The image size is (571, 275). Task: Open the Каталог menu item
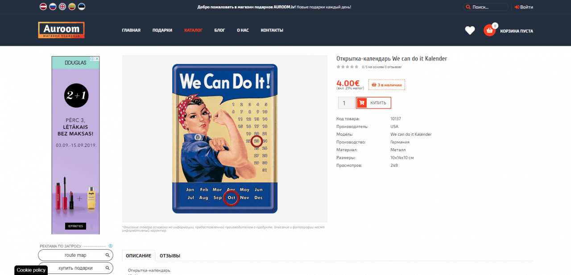tap(193, 30)
